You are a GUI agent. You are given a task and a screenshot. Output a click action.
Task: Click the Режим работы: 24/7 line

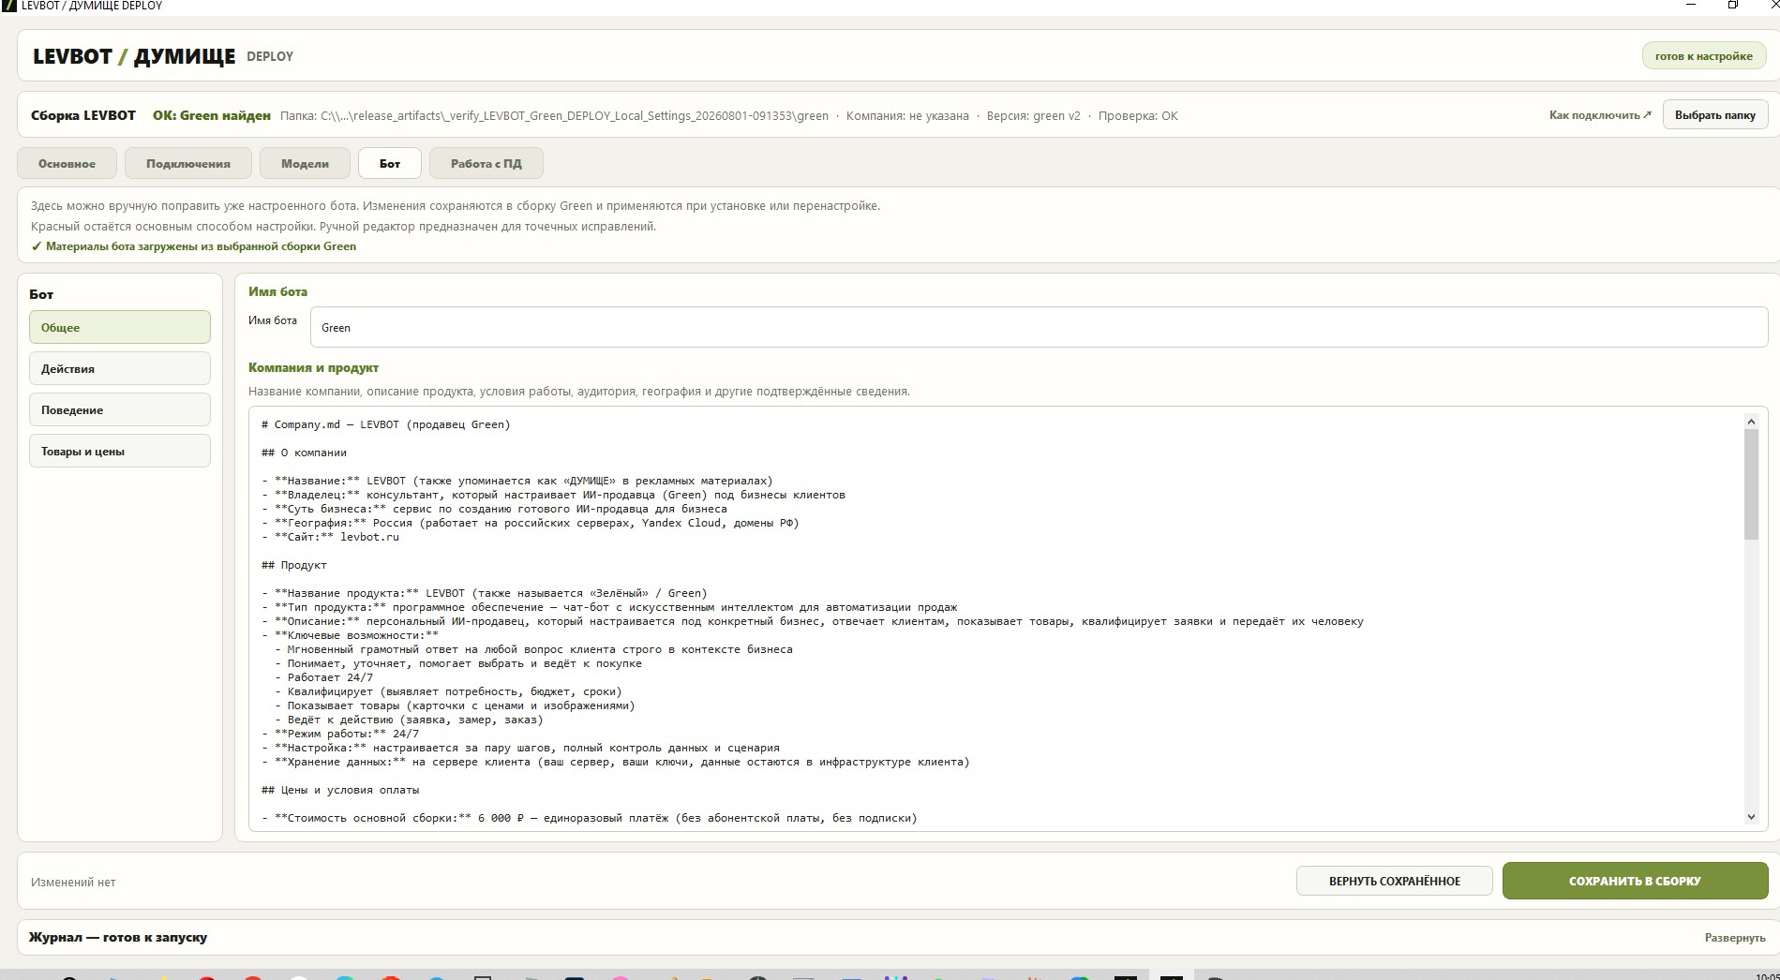[340, 734]
